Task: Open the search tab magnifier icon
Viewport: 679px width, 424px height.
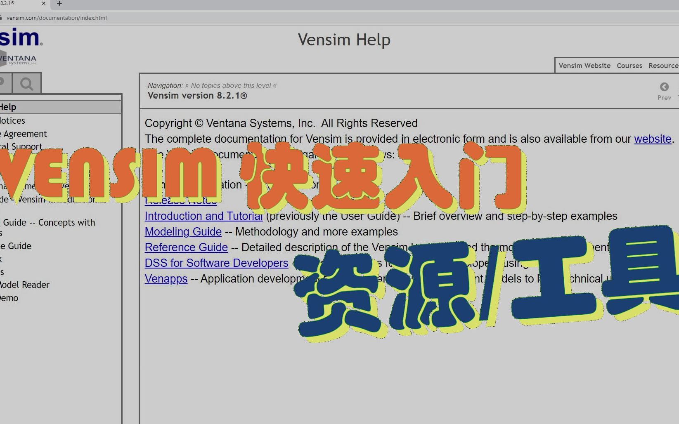Action: pos(27,84)
